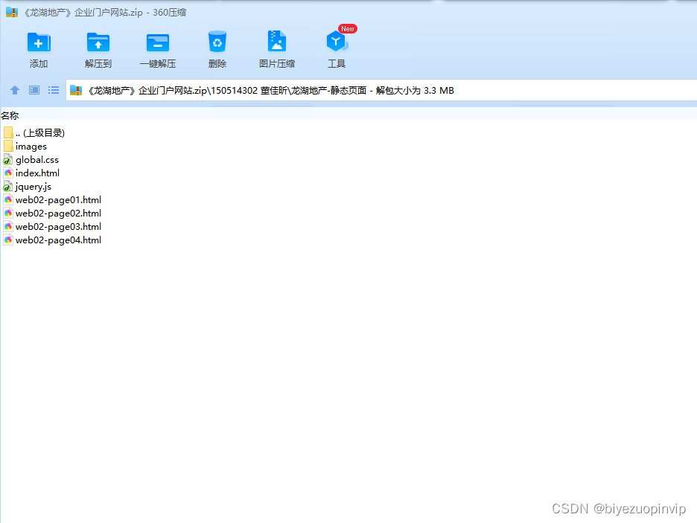
Task: Switch to list view using the list icon
Action: pyautogui.click(x=53, y=90)
